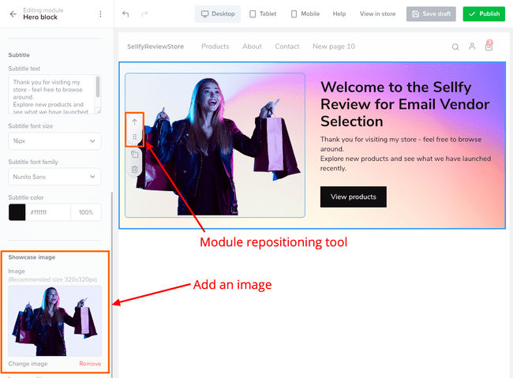
Task: Move the hero module up
Action: 134,122
